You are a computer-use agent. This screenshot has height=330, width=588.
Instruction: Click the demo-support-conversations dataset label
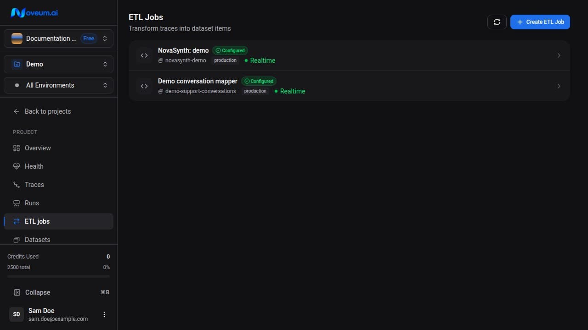(201, 91)
